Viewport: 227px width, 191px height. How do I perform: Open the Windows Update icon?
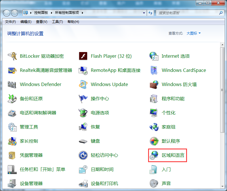click(x=83, y=84)
